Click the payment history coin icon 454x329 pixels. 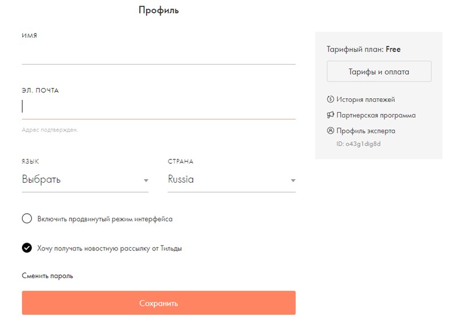pyautogui.click(x=330, y=99)
